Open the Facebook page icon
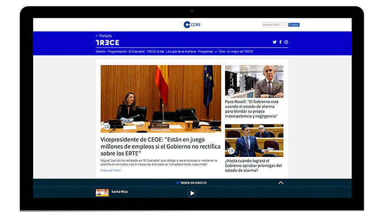This screenshot has width=384, height=212. point(280,42)
